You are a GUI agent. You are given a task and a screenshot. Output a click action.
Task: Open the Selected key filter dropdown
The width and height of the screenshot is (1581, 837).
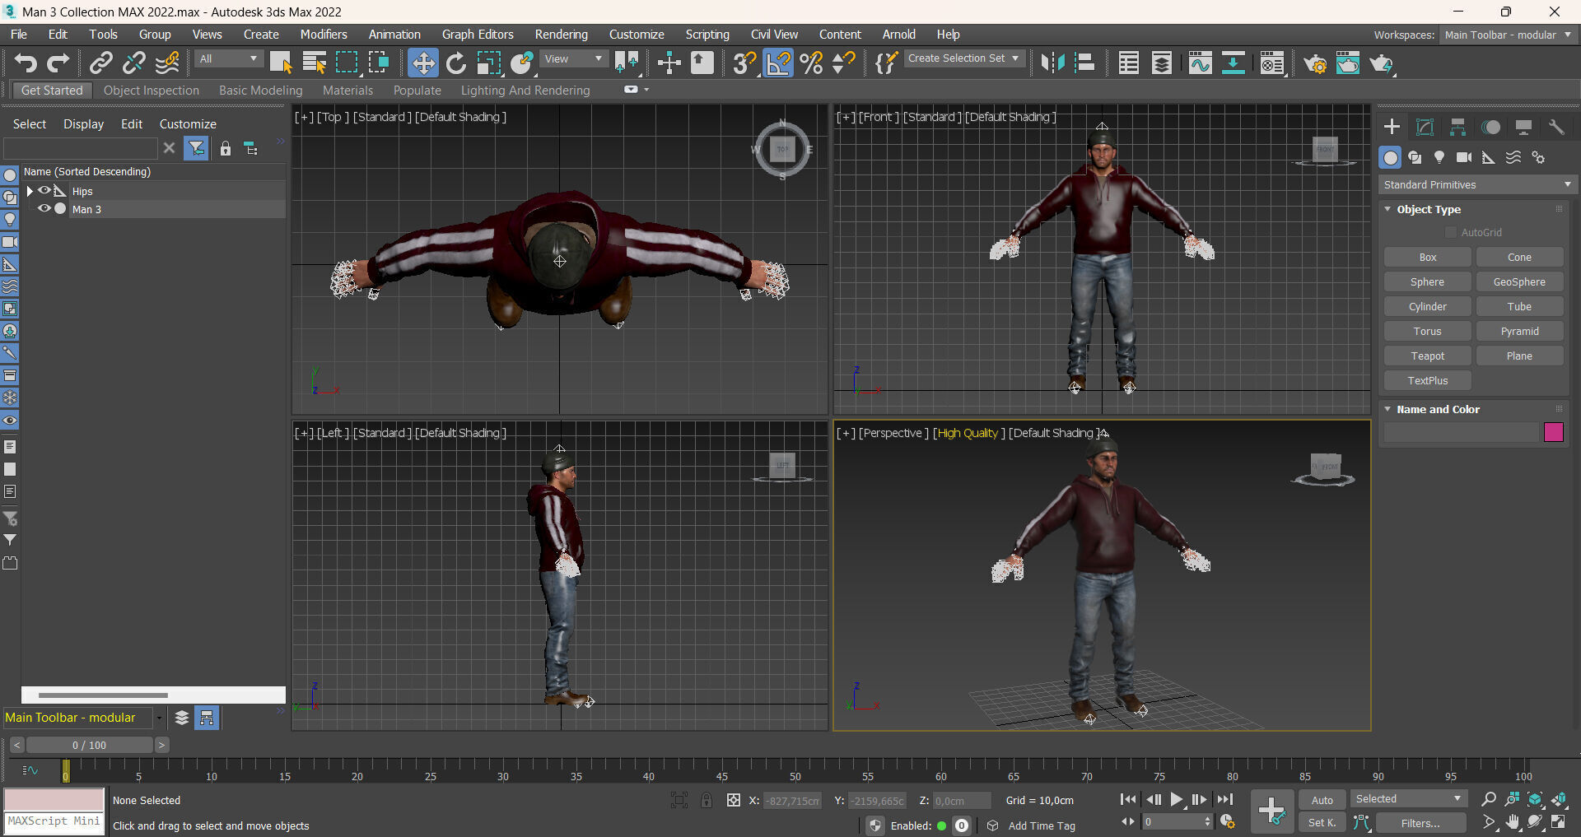pos(1409,798)
